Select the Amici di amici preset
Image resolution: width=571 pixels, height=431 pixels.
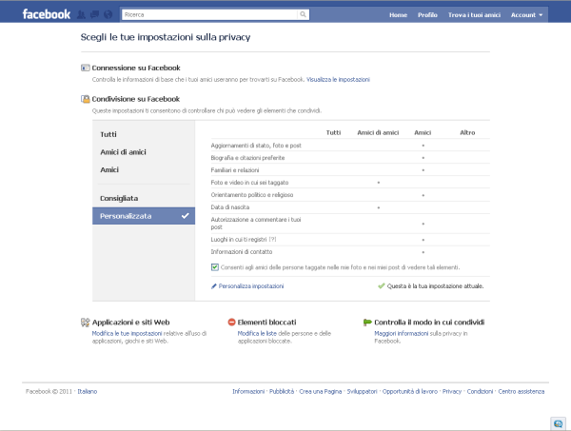[x=144, y=152]
